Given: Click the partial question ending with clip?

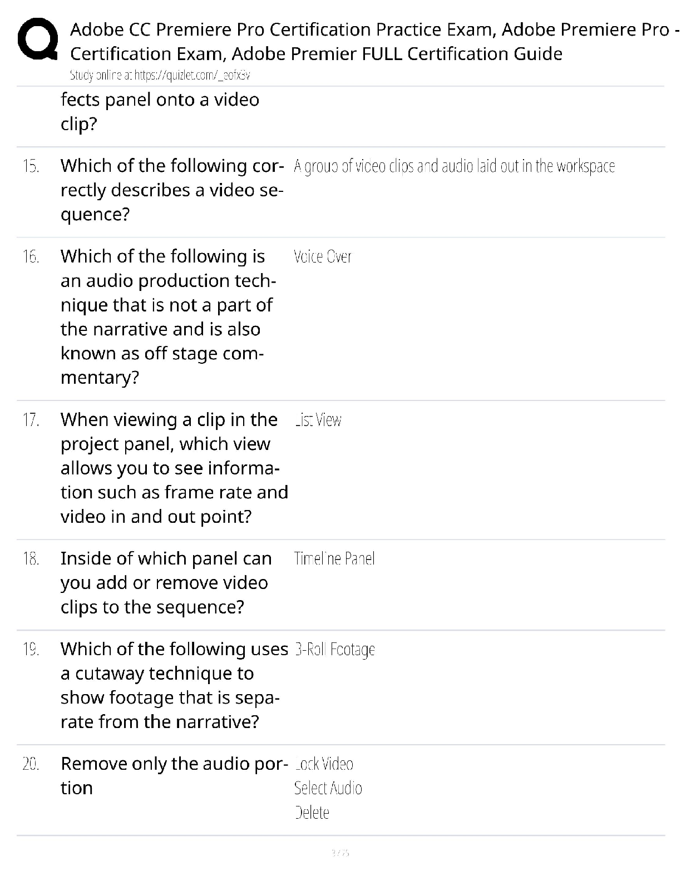Looking at the screenshot, I should (160, 111).
